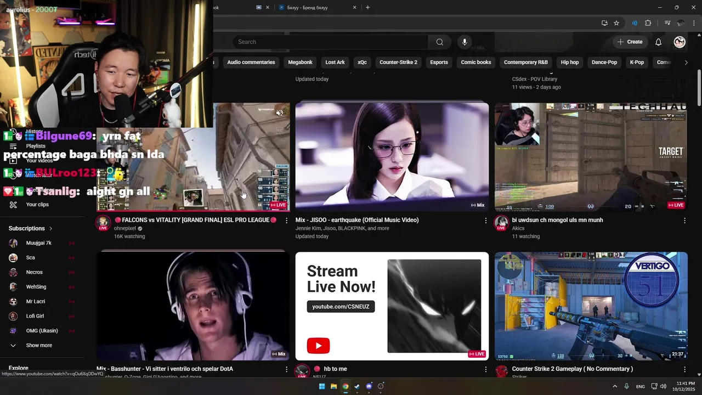Open options for Counter Strike 2 Gameplay video
702x395 pixels.
684,370
